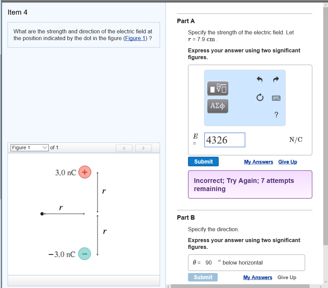Image resolution: width=328 pixels, height=288 pixels.
Task: Open the Figure 1 link in question
Action: [x=136, y=38]
